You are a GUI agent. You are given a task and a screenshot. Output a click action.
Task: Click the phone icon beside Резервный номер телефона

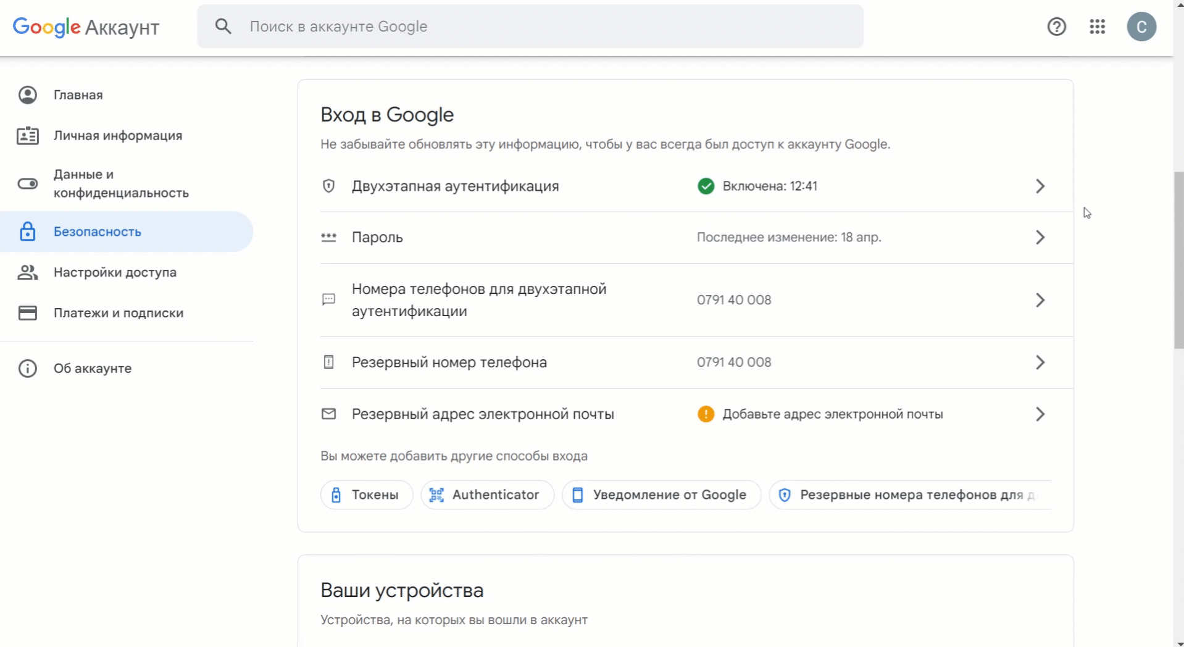(x=329, y=362)
